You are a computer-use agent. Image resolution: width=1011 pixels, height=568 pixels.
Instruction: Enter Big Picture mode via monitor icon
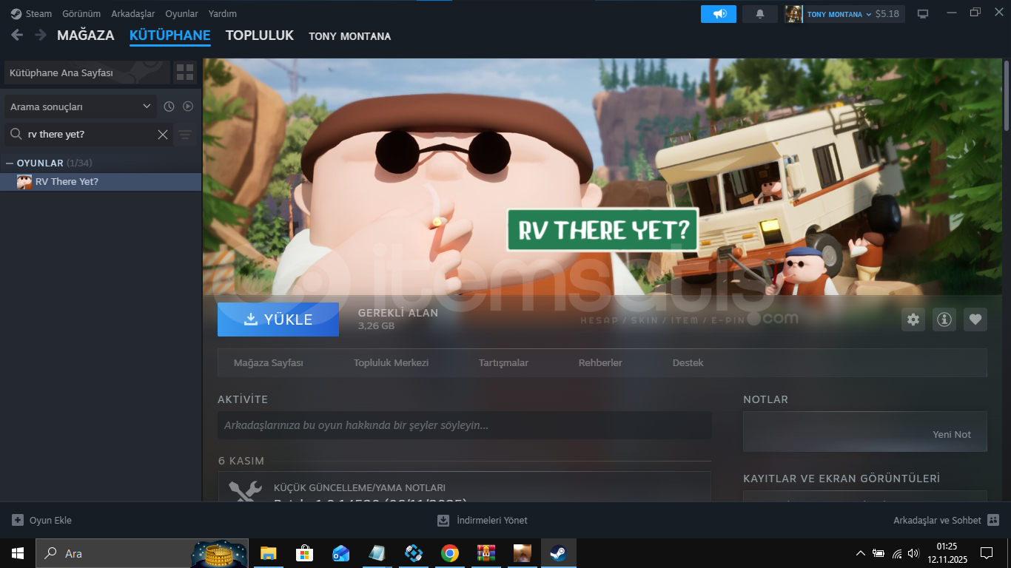(923, 14)
